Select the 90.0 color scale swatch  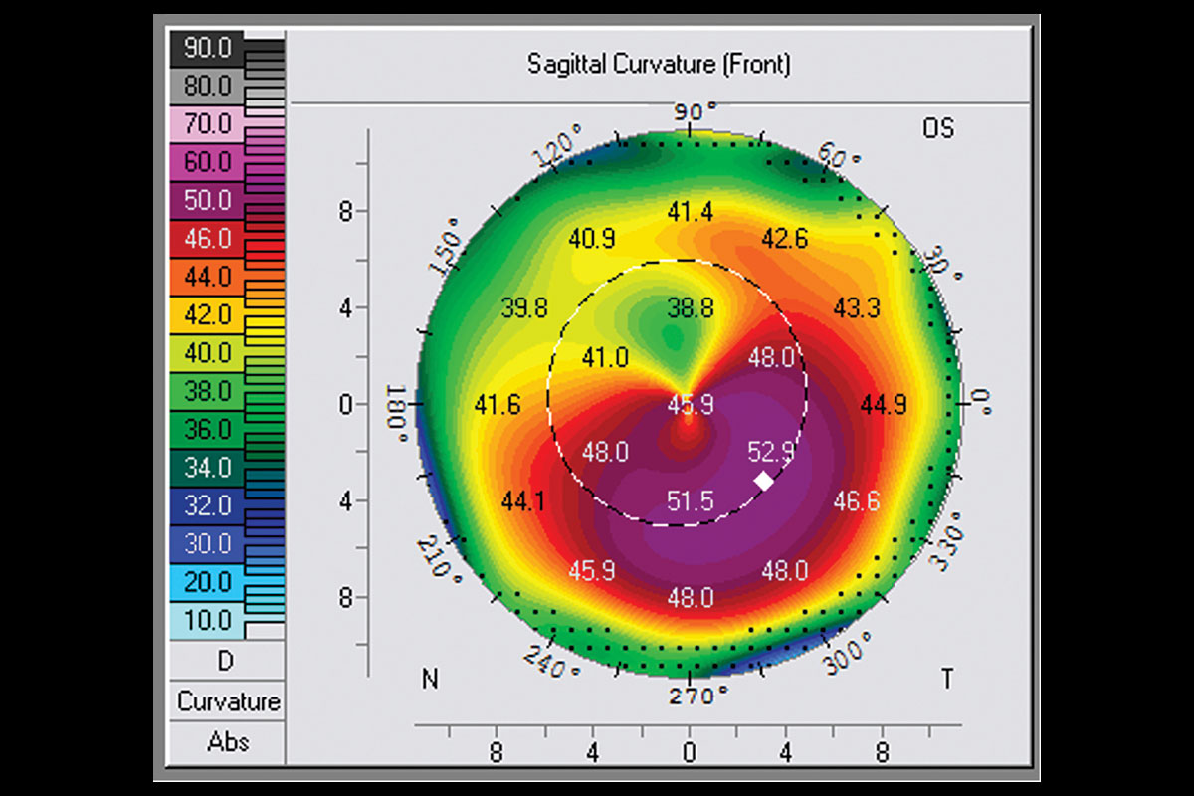207,48
